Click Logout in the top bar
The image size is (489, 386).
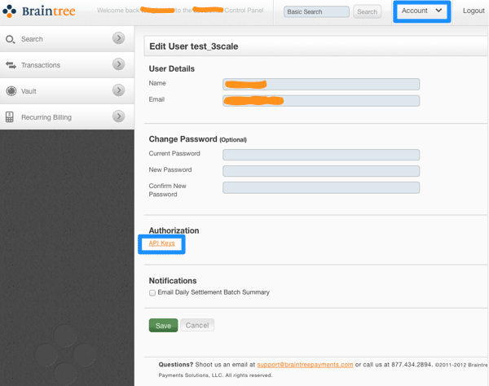(474, 11)
